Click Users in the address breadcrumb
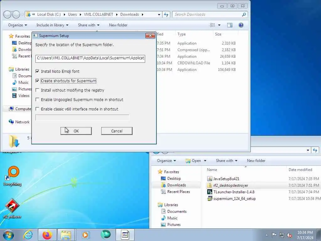Viewport: 321px width, 241px height. 72,14
